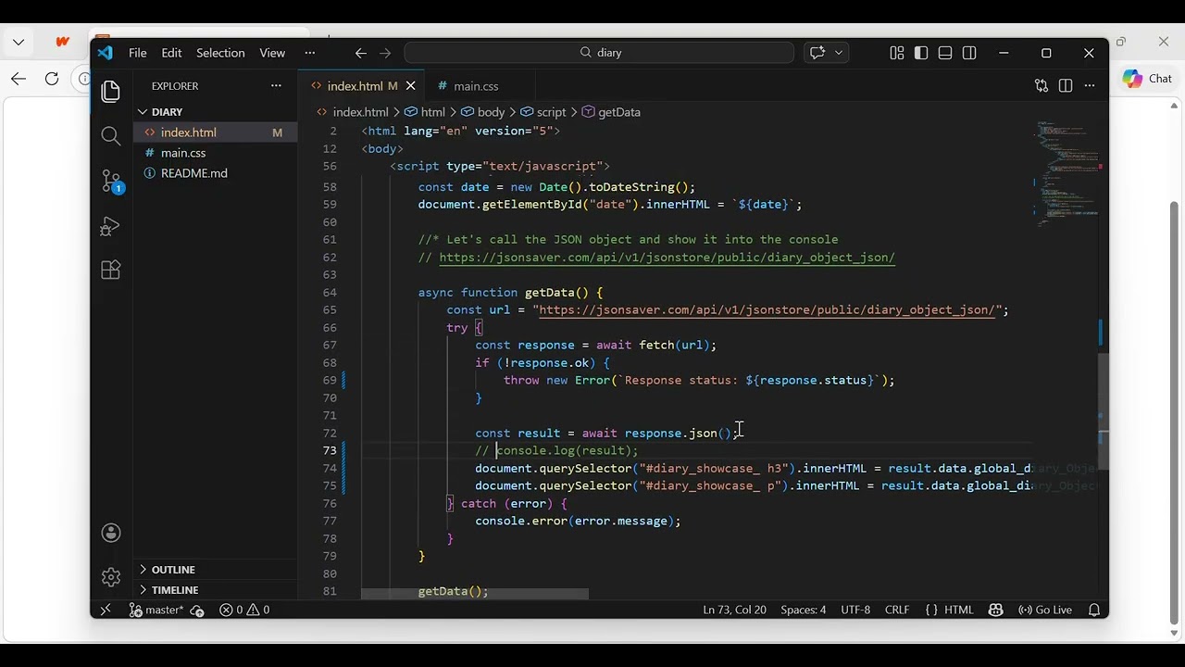Go back with the left arrow

(361, 53)
